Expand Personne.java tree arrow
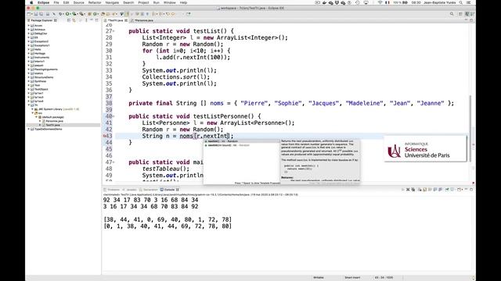The width and height of the screenshot is (501, 281). click(x=40, y=121)
